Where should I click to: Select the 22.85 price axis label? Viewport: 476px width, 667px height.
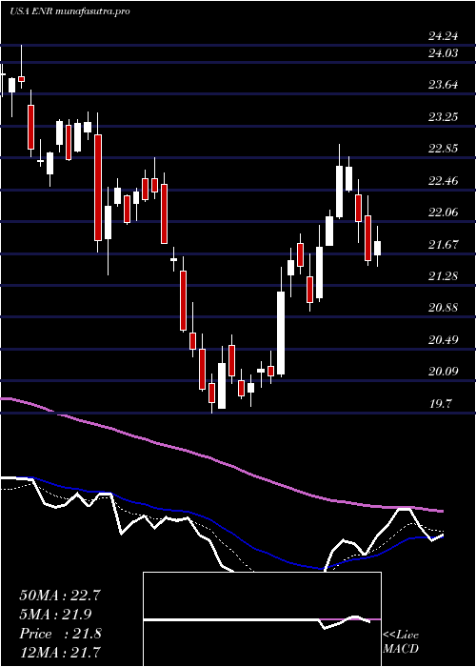443,149
